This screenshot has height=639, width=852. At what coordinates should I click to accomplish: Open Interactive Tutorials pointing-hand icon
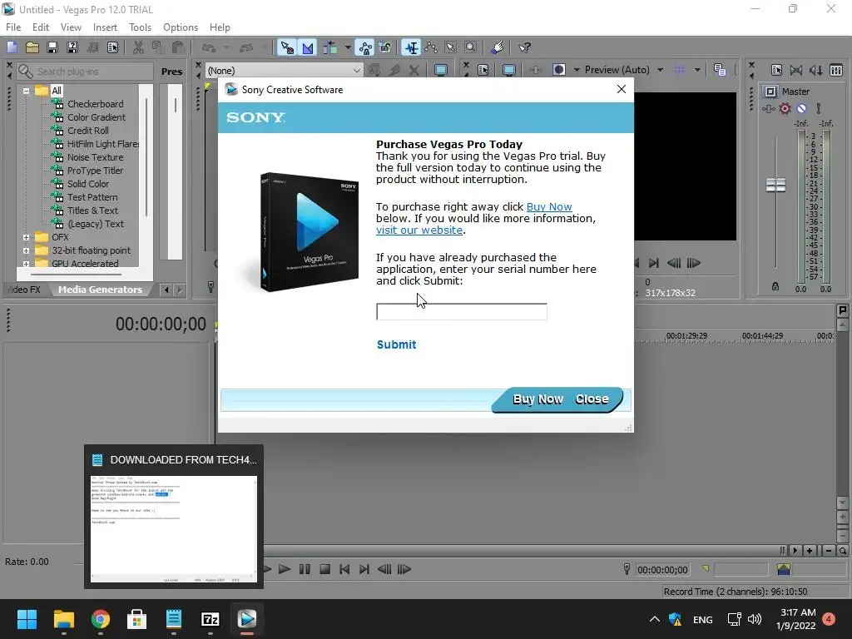click(497, 47)
